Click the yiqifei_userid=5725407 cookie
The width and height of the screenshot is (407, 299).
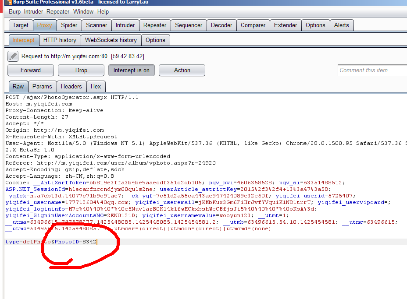314,196
